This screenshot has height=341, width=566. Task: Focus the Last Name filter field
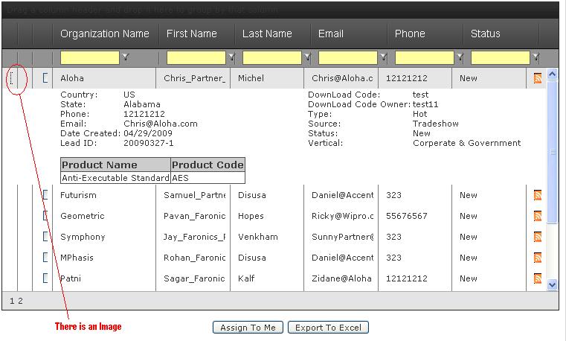[271, 58]
